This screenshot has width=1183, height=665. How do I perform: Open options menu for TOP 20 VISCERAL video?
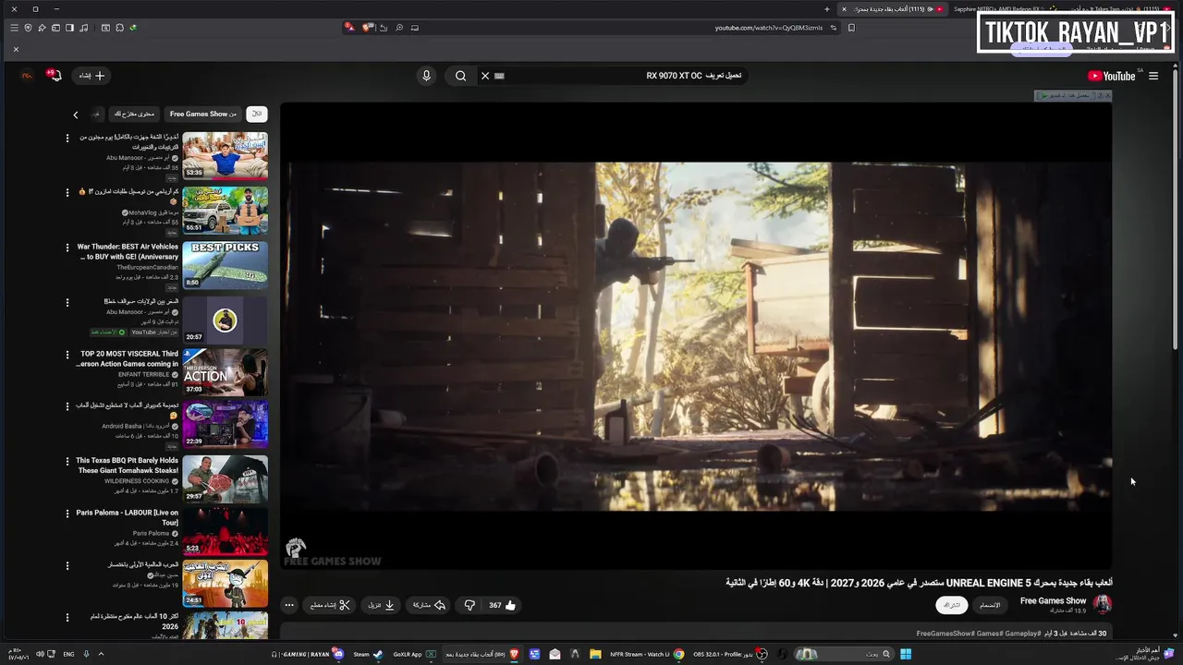67,355
